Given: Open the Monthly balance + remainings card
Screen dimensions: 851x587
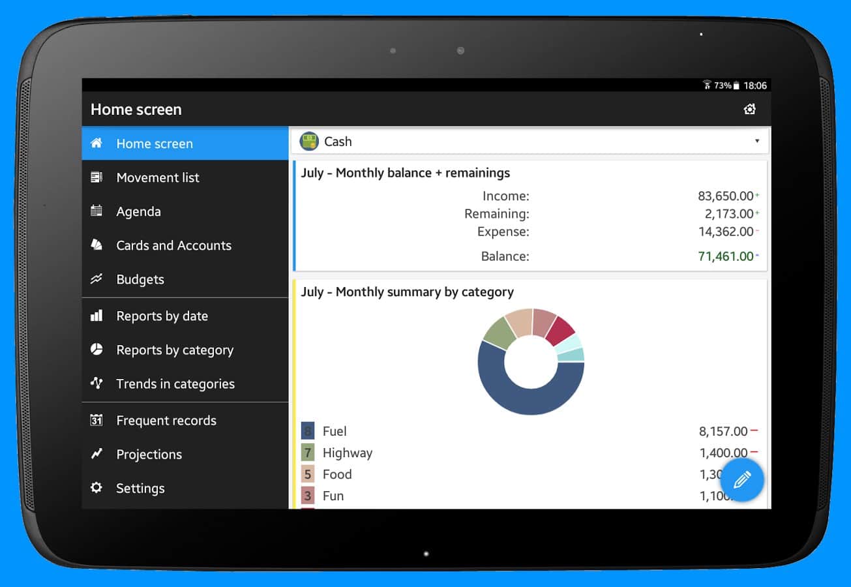Looking at the screenshot, I should (x=530, y=215).
